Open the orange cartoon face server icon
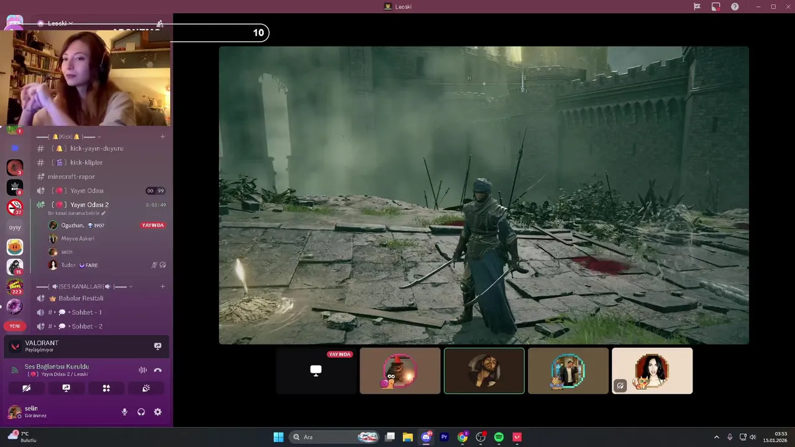The height and width of the screenshot is (447, 795). point(15,247)
